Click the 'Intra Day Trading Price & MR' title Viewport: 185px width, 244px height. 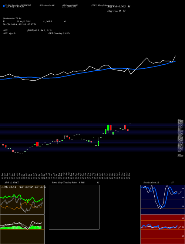68,183
